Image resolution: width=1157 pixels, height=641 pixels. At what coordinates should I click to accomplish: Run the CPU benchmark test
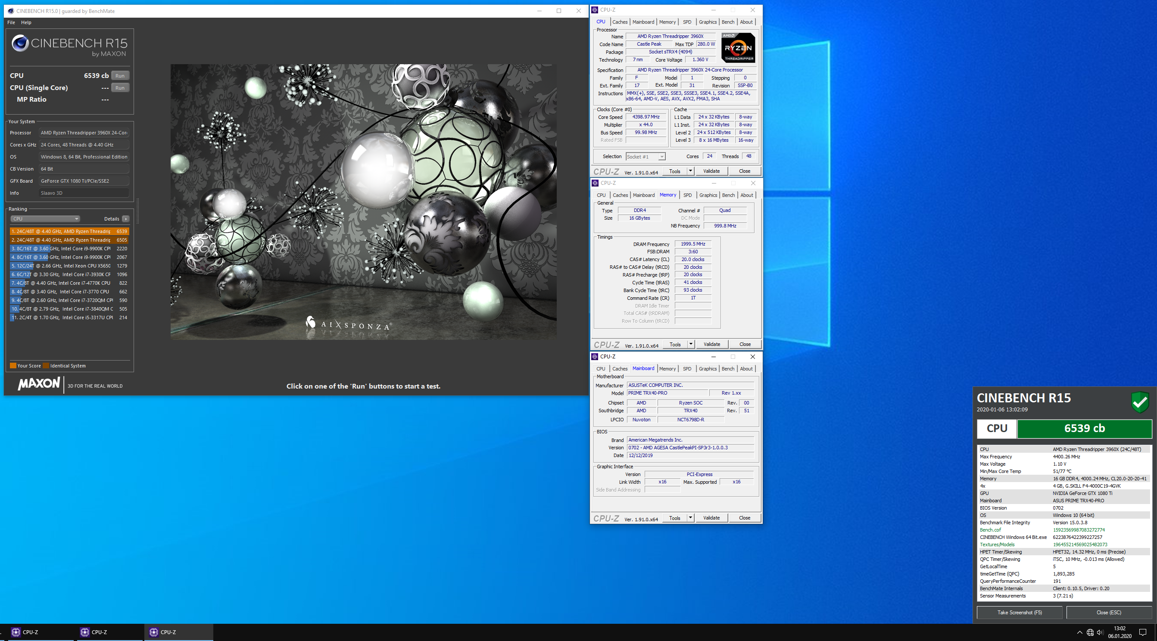tap(120, 76)
